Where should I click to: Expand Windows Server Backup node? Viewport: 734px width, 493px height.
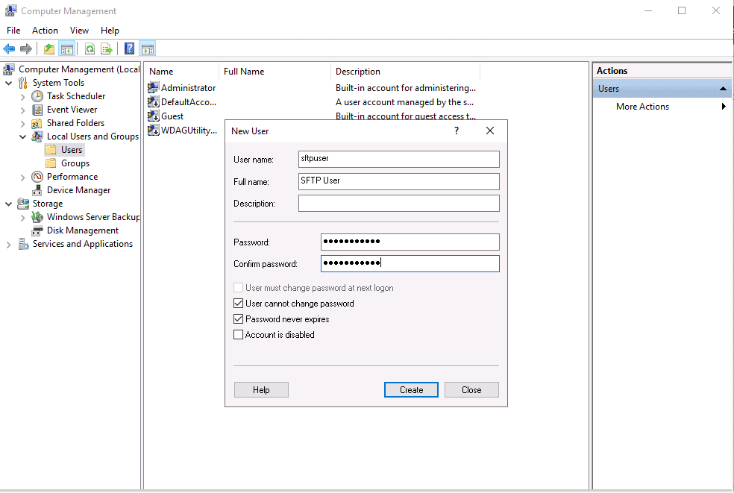click(x=22, y=219)
